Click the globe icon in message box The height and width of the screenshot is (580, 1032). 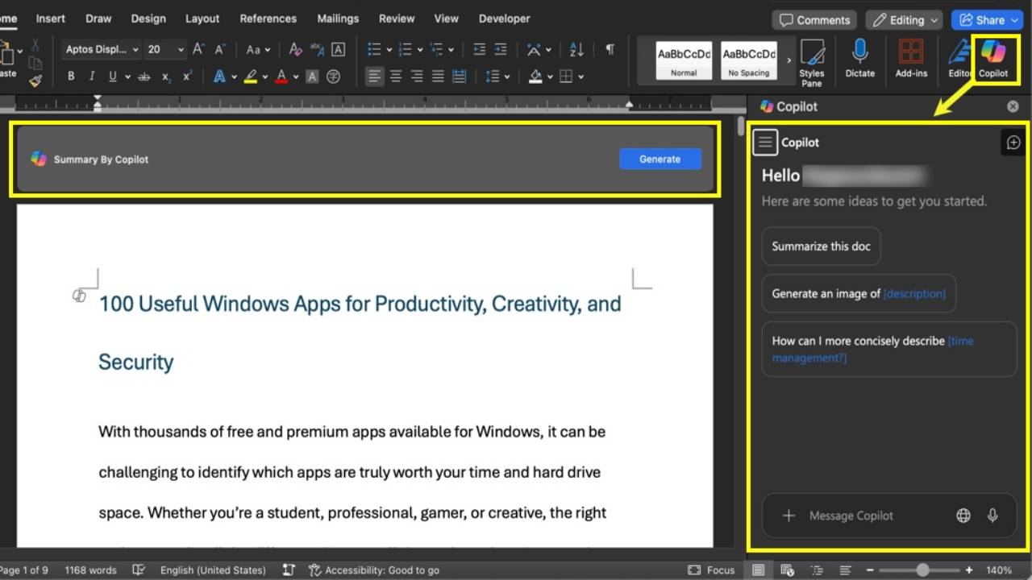[963, 516]
